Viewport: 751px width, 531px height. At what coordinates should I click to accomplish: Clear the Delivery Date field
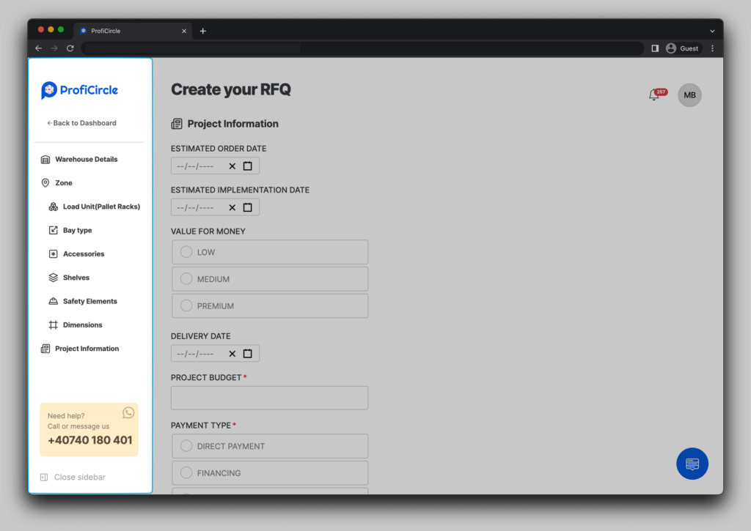pos(232,354)
